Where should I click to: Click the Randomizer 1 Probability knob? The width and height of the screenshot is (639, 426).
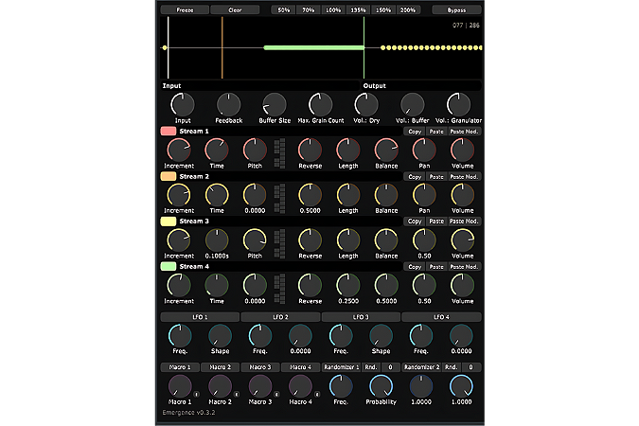point(382,386)
